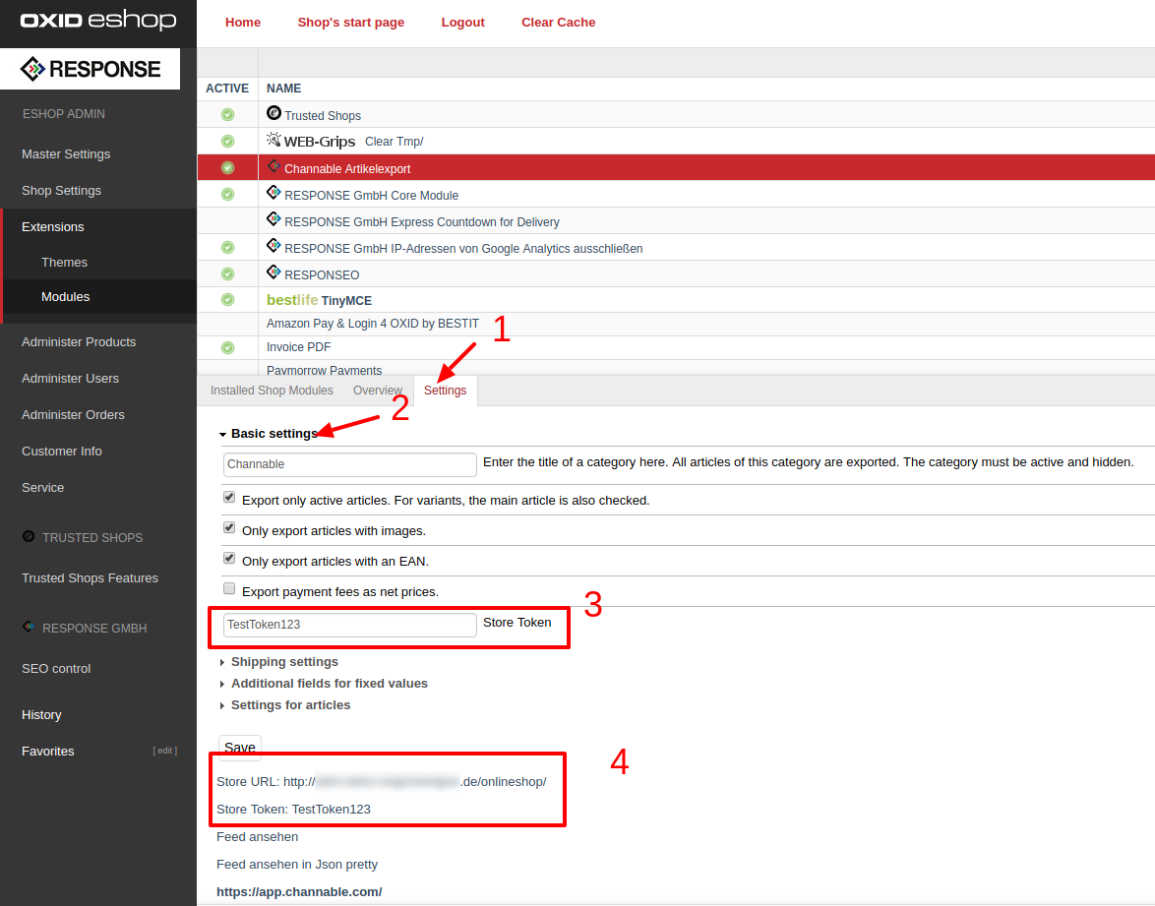Click Express Countdown for Delivery module icon
The image size is (1155, 906).
[274, 218]
